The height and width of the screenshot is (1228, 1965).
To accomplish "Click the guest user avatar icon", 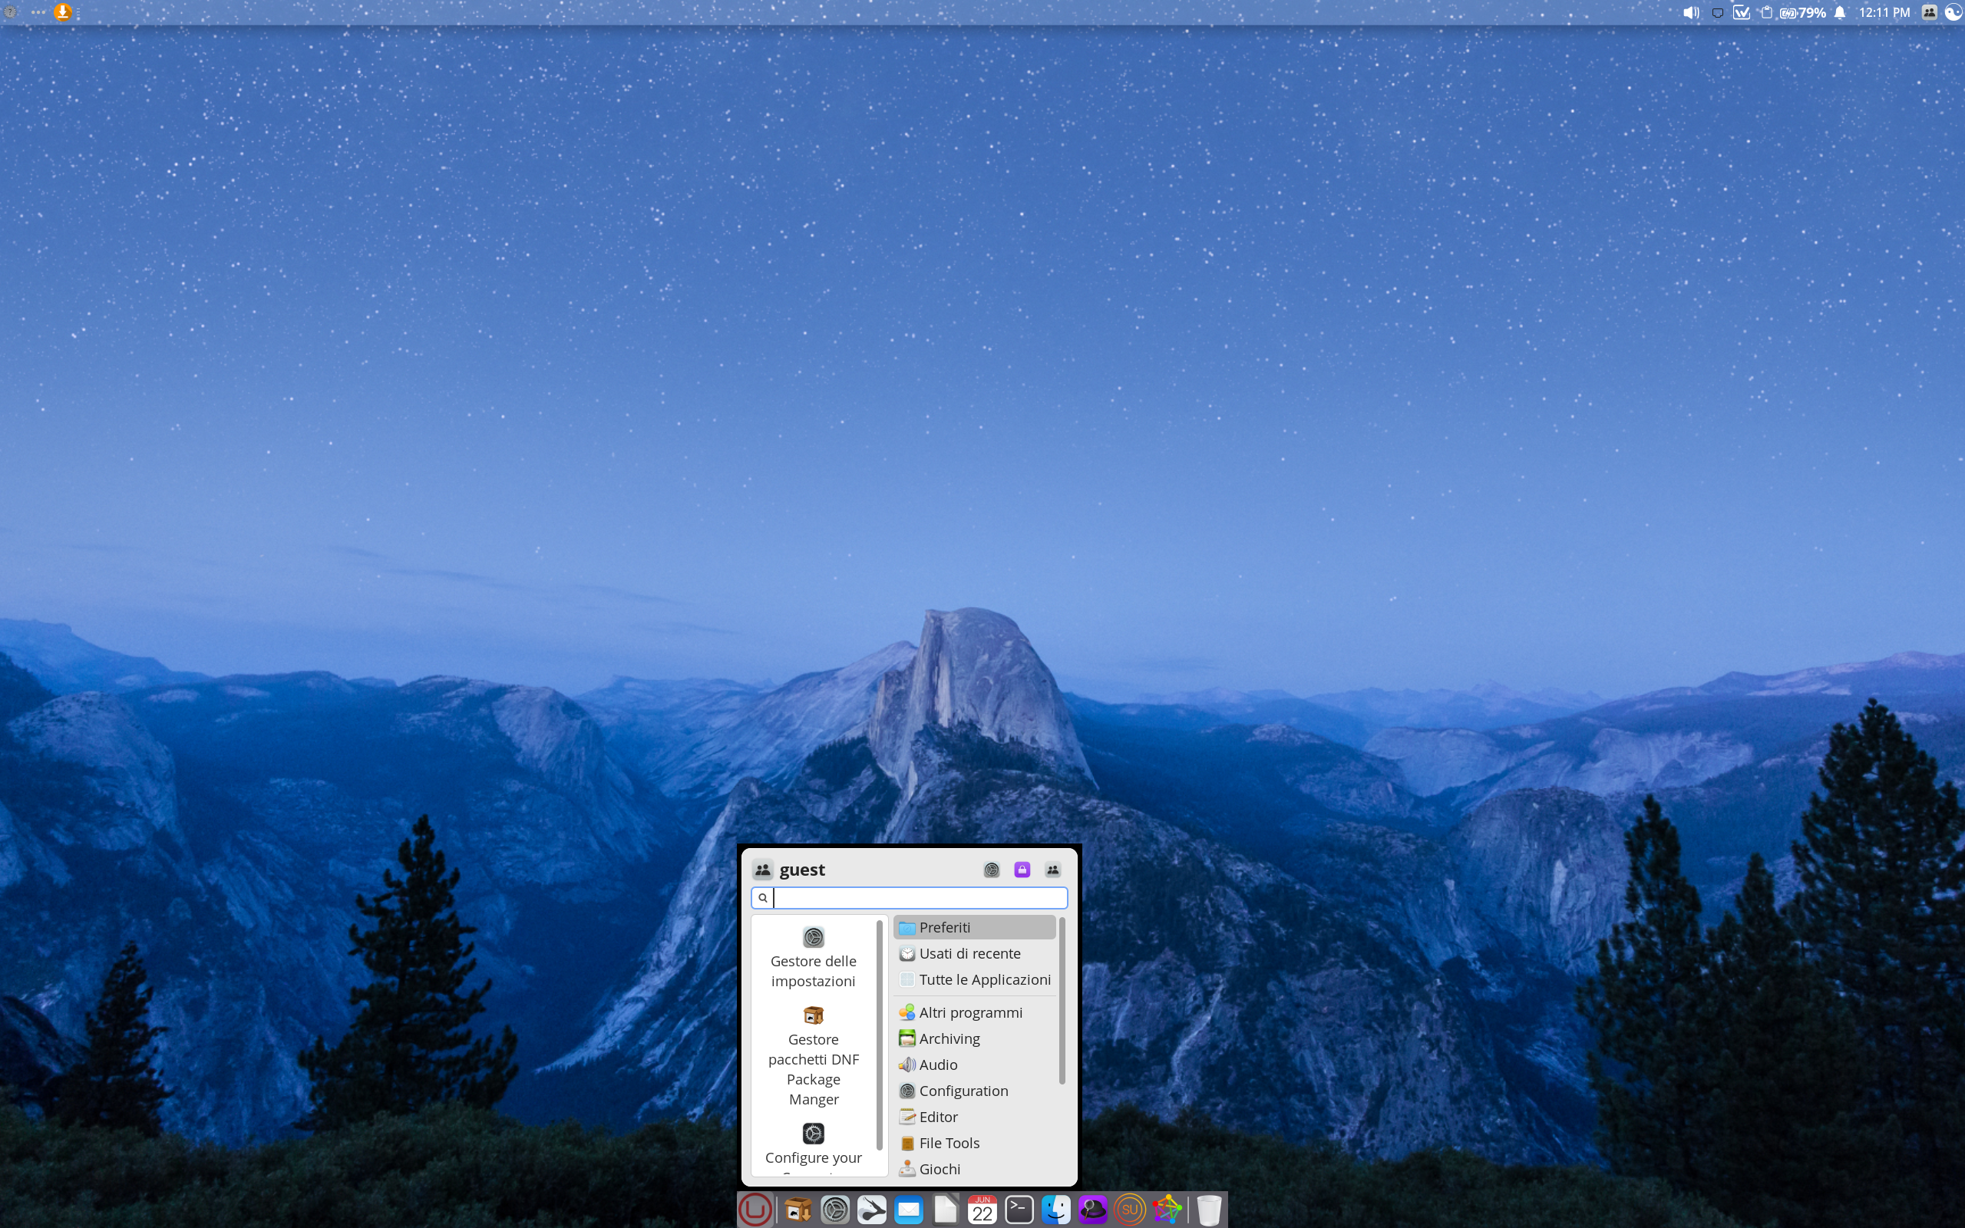I will pos(762,870).
